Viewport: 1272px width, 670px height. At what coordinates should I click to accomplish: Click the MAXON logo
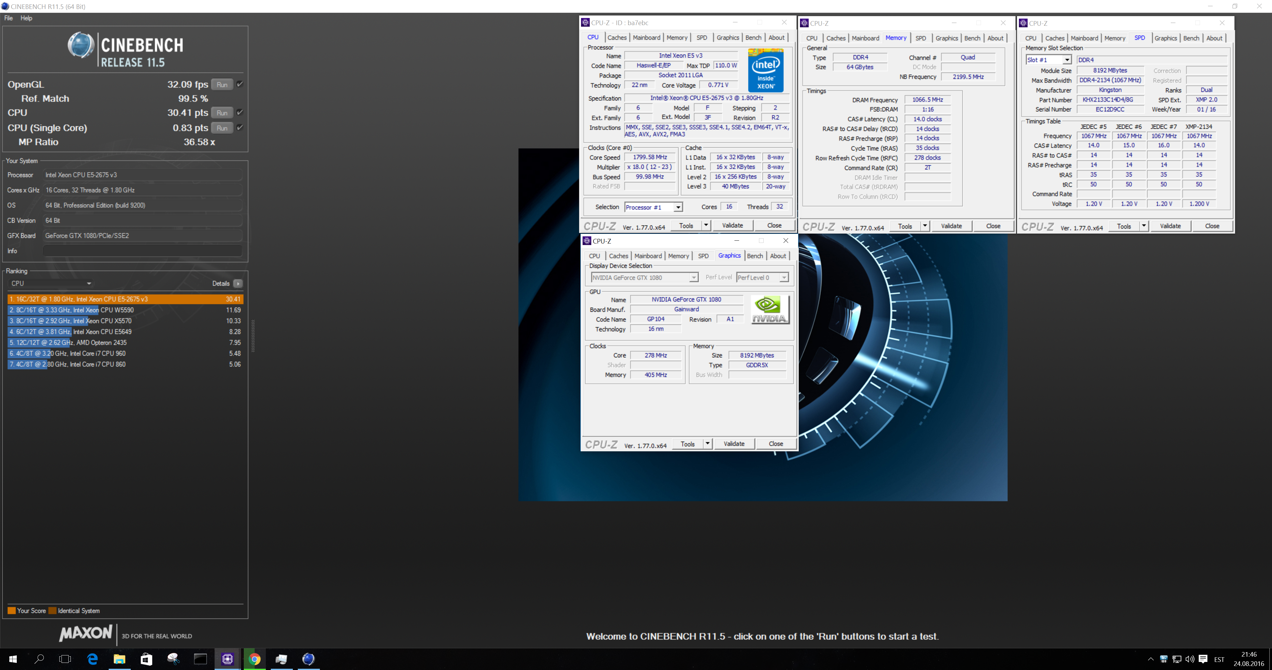[85, 633]
